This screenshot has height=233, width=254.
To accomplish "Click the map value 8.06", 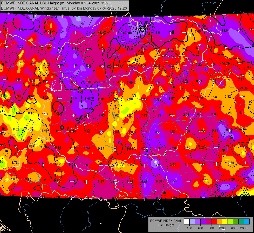I will [102, 82].
